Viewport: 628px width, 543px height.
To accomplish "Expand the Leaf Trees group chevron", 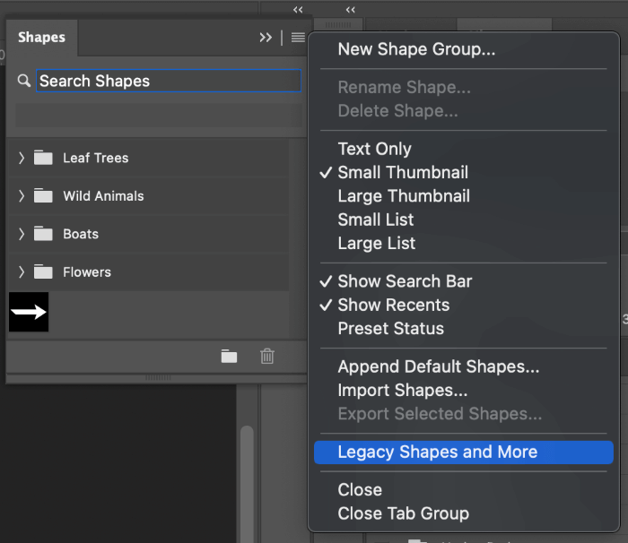I will point(22,158).
